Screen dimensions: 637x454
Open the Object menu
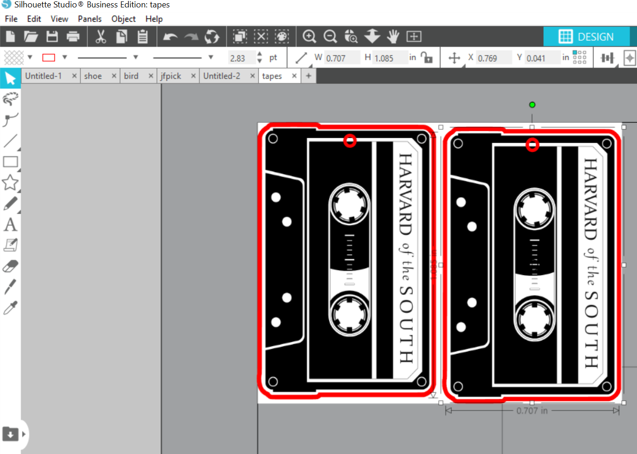[123, 19]
